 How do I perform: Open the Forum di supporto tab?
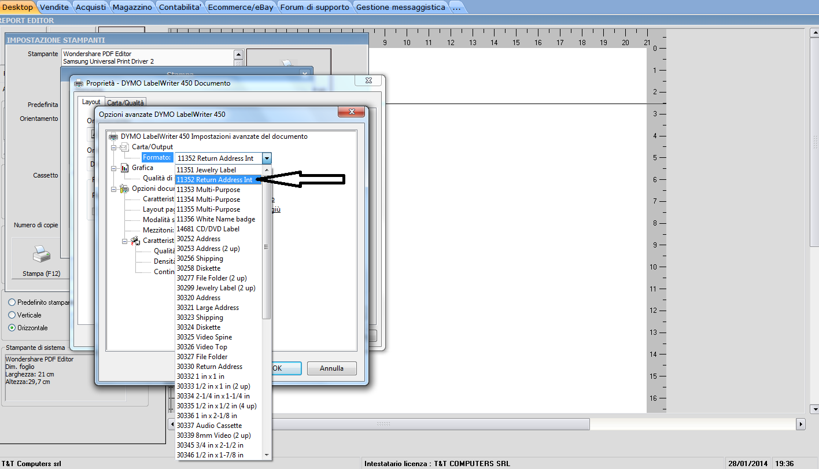point(315,7)
